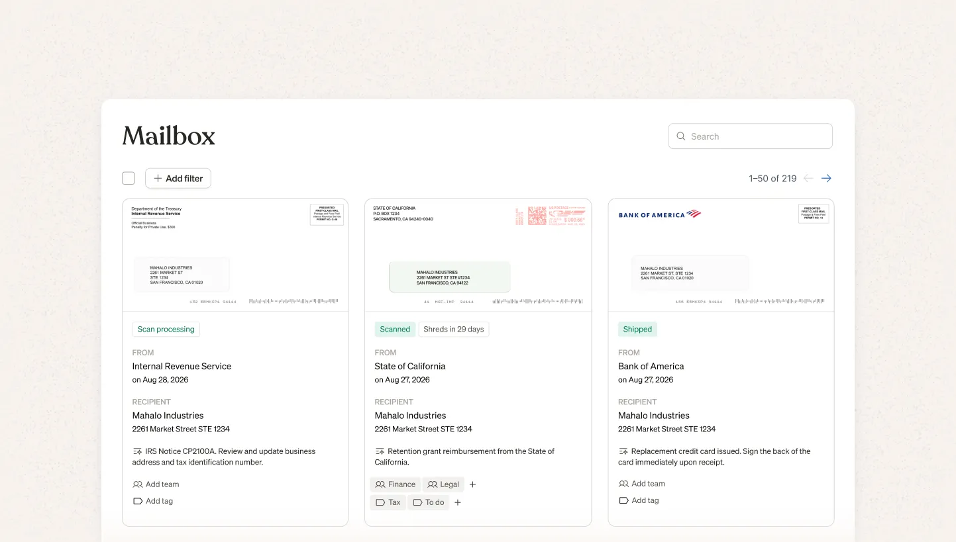Click the Add filter button
Screen dimensions: 956x542
(x=178, y=178)
